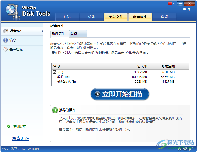Select the 磁盘医生 sub-tab
This screenshot has width=197, height=152.
coord(60,34)
